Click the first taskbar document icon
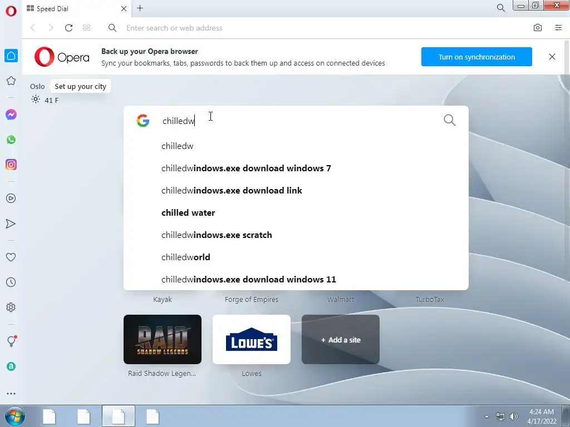Viewport: 570px width, 427px height. (49, 416)
